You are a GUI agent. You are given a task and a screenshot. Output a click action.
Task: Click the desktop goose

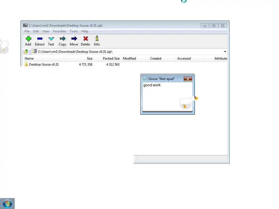(189, 102)
